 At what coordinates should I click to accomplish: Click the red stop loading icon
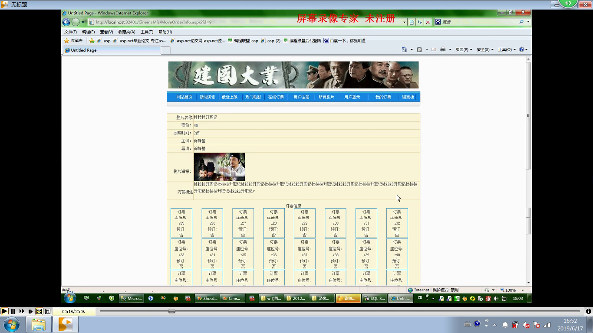click(x=428, y=22)
